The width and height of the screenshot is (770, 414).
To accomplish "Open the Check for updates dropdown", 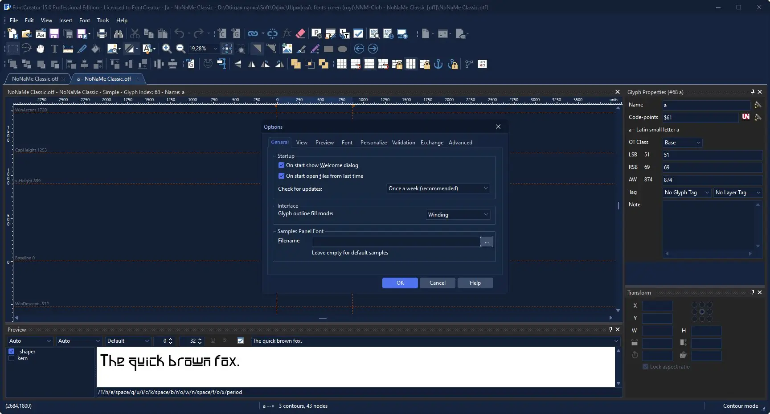I will click(x=438, y=189).
